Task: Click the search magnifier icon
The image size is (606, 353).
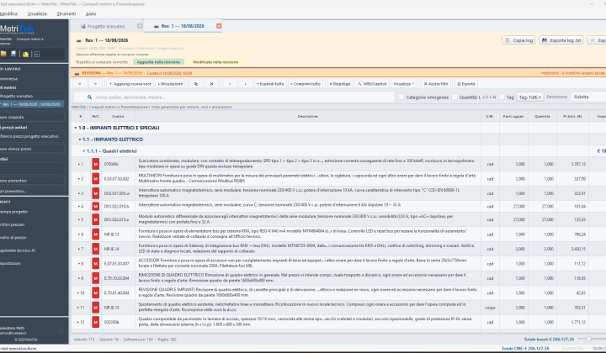Action: 89,97
